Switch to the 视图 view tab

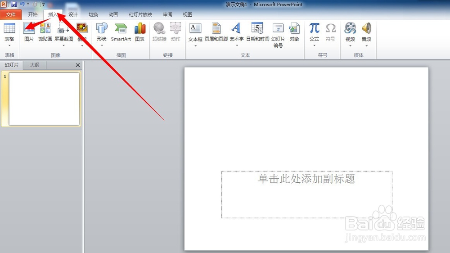coord(187,14)
